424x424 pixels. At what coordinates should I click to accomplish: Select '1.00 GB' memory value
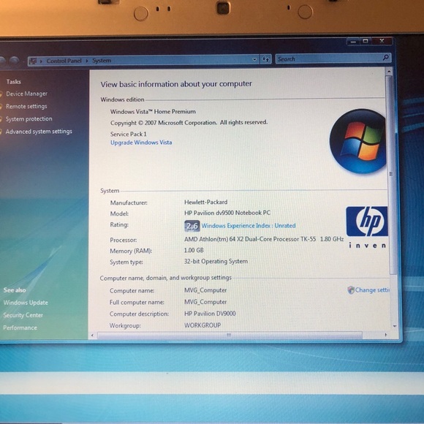(x=194, y=250)
